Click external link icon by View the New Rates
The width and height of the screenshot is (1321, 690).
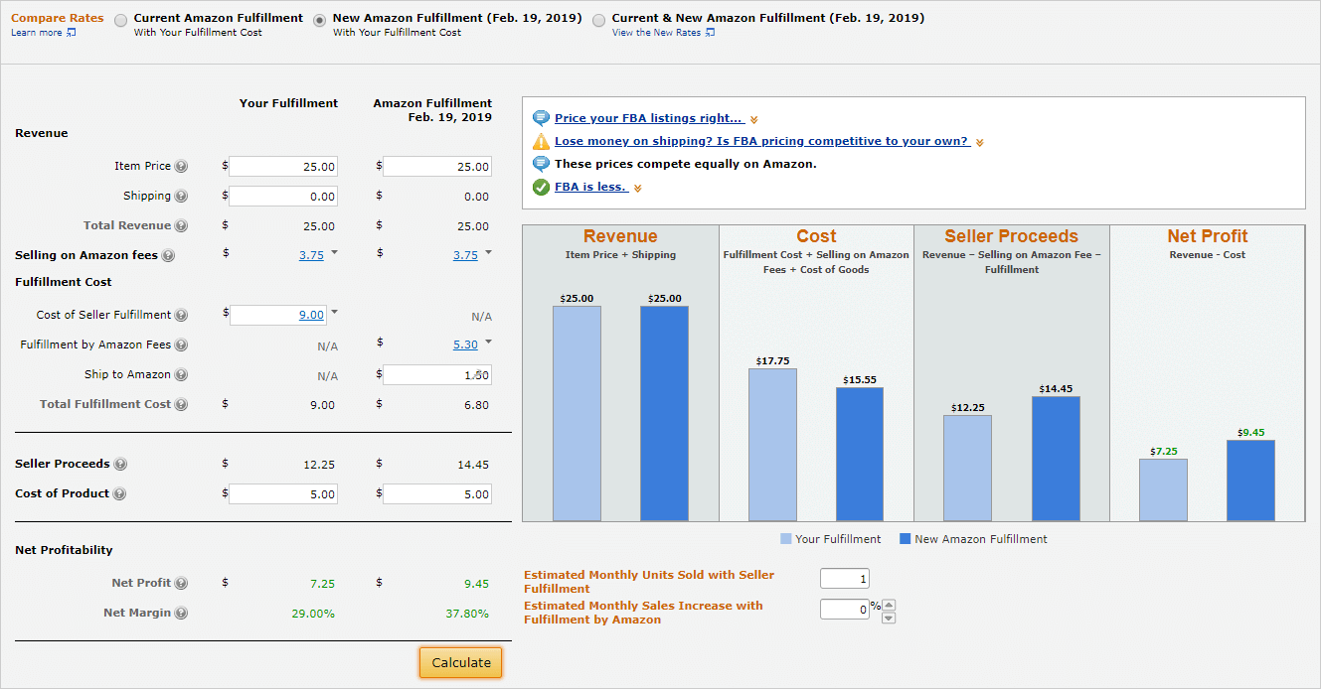pyautogui.click(x=710, y=33)
